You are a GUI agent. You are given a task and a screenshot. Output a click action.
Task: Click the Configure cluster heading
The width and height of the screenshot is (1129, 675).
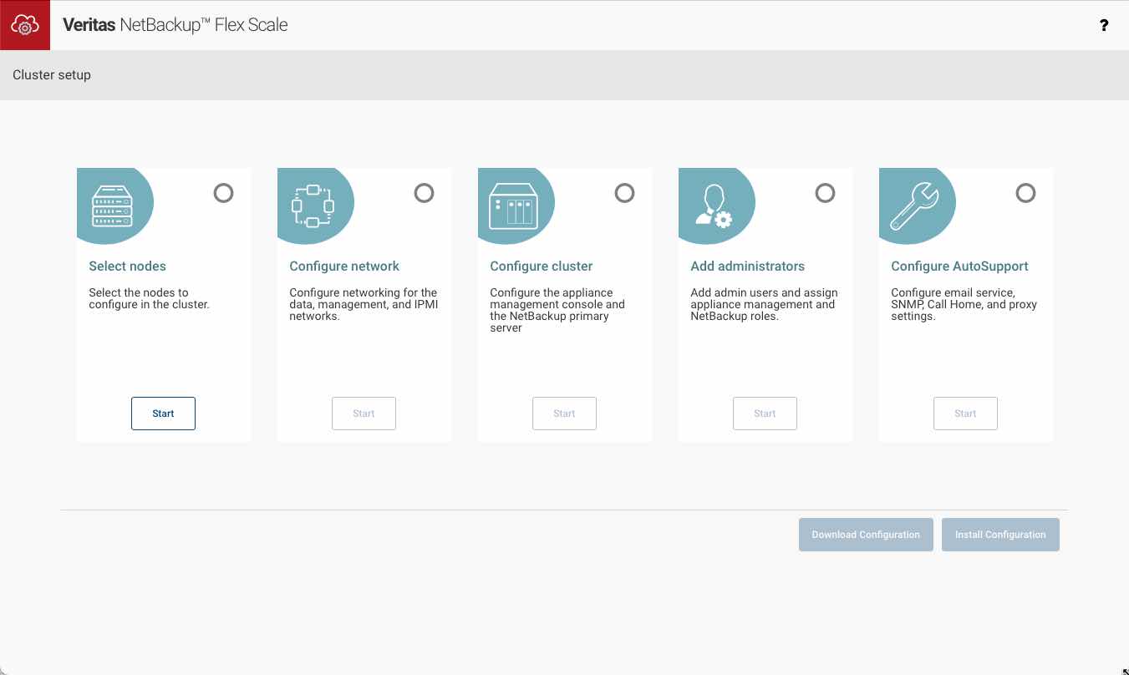[541, 266]
